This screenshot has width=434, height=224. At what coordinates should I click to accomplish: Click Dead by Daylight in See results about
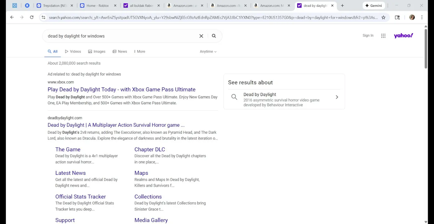coord(260,95)
